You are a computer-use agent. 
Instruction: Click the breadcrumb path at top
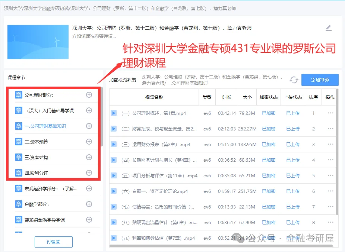120,8
